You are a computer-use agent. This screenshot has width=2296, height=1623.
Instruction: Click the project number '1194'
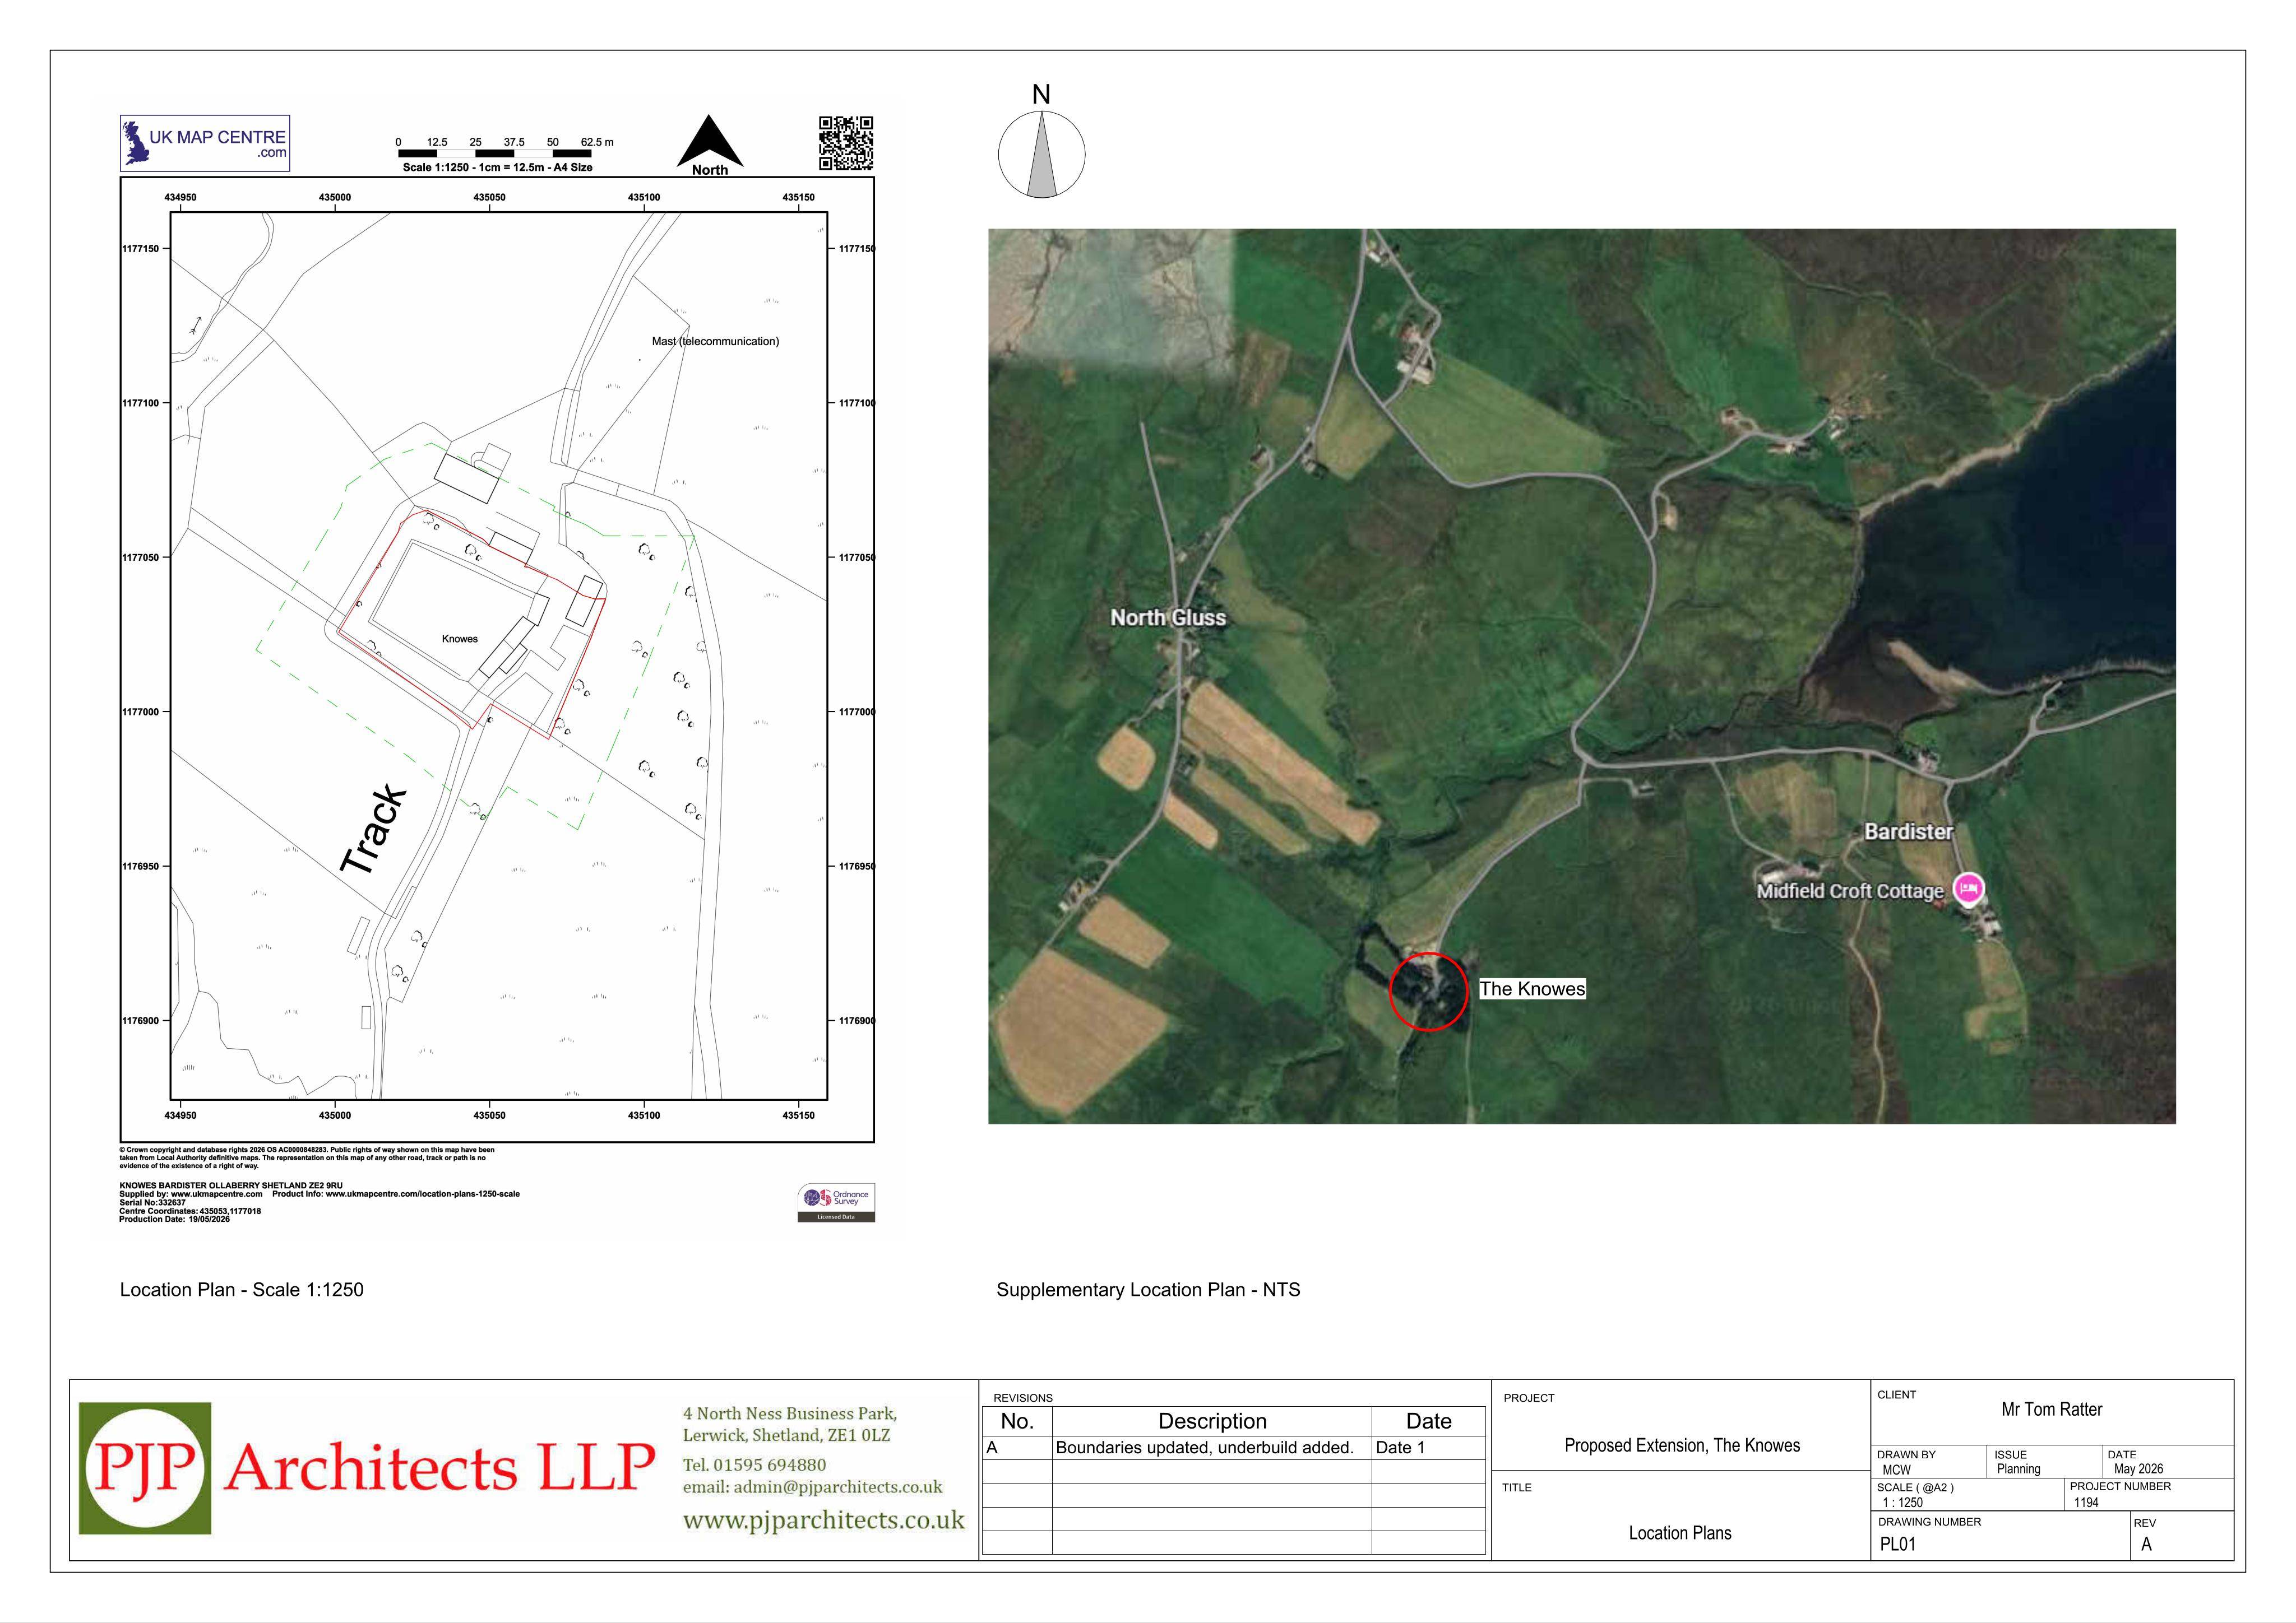tap(2086, 1502)
